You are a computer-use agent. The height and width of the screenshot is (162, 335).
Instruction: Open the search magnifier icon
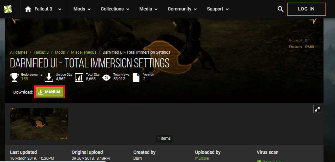pos(280,9)
